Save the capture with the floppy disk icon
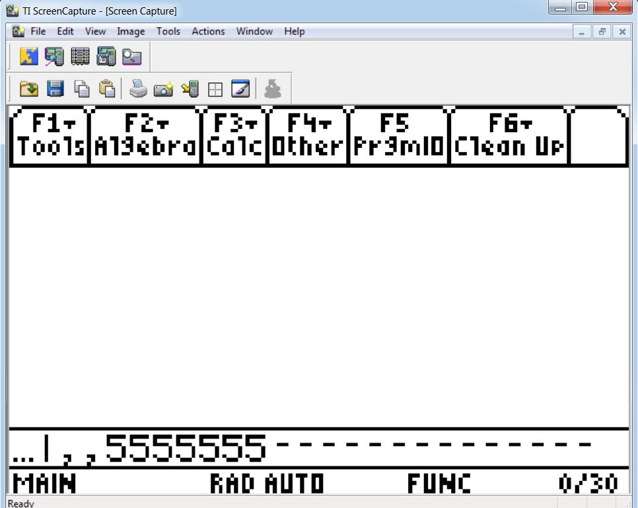The height and width of the screenshot is (508, 638). click(55, 89)
